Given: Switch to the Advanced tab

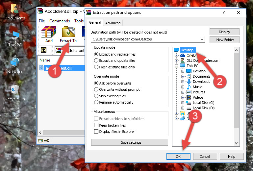Looking at the screenshot, I should click(113, 23).
